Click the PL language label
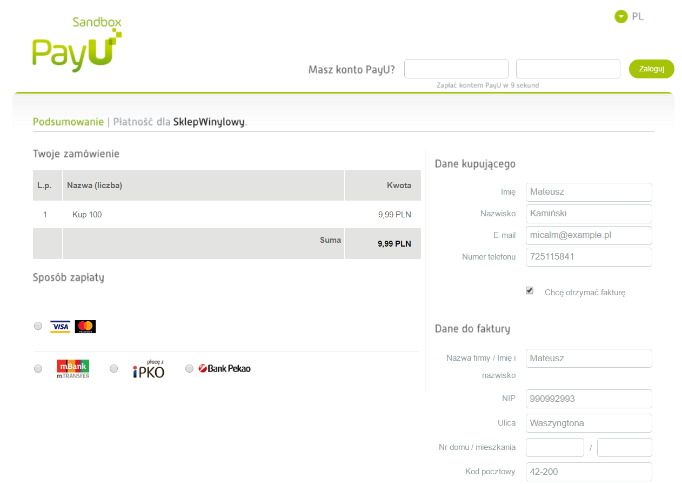The image size is (682, 484). click(x=638, y=17)
